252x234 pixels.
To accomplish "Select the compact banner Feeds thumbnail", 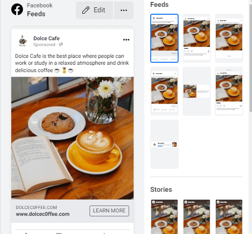I will [164, 144].
